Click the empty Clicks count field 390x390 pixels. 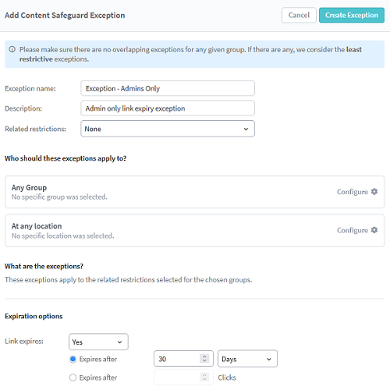pyautogui.click(x=183, y=377)
